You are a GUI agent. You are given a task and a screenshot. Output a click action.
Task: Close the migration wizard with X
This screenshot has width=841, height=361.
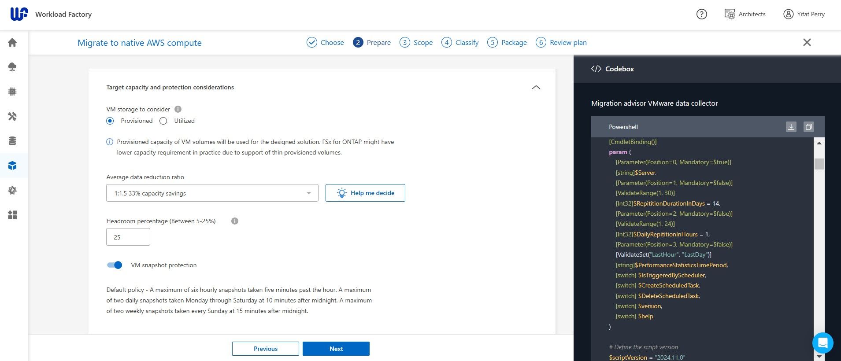point(807,42)
